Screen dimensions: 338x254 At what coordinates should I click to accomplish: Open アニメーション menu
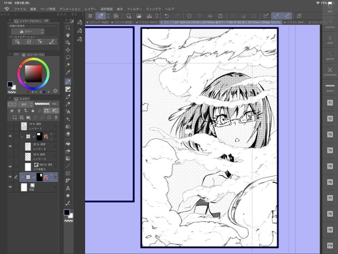[70, 9]
